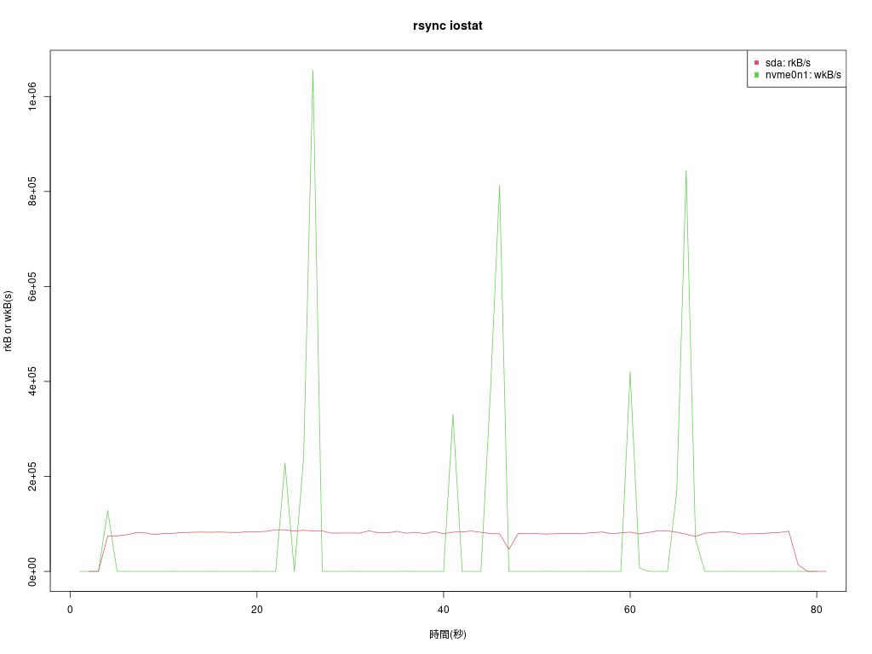Select the "nvme0n1: wkB/s" legend label
The image size is (872, 654).
(x=803, y=75)
